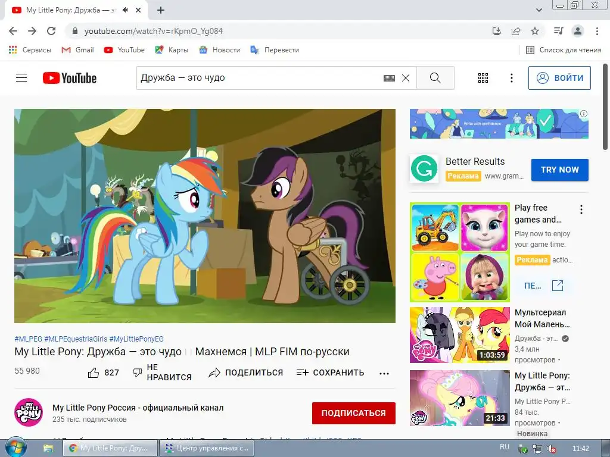Image resolution: width=610 pixels, height=457 pixels.
Task: Click the page vertical scrollbar
Action: click(x=605, y=107)
